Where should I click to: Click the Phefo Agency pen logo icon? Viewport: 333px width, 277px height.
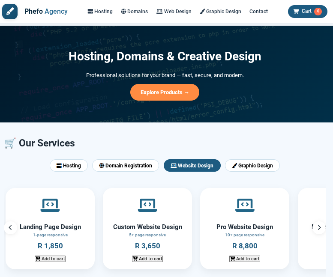10,12
